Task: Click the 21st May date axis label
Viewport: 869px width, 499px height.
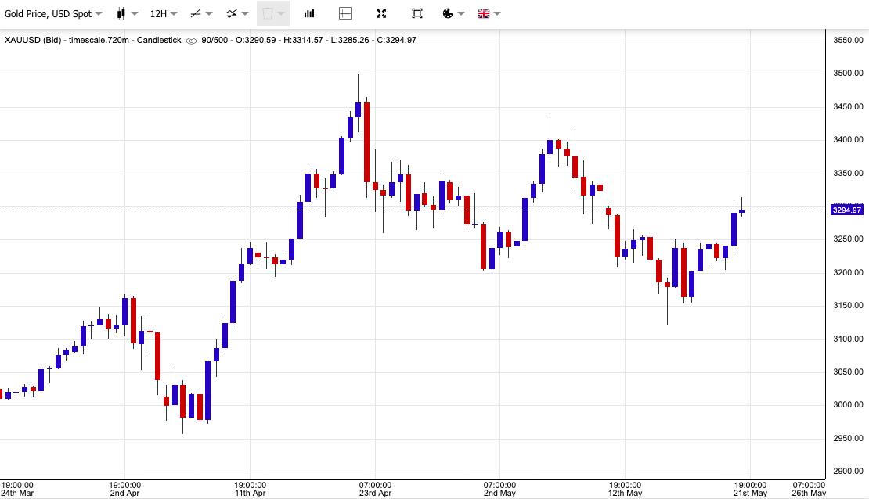Action: coord(750,493)
